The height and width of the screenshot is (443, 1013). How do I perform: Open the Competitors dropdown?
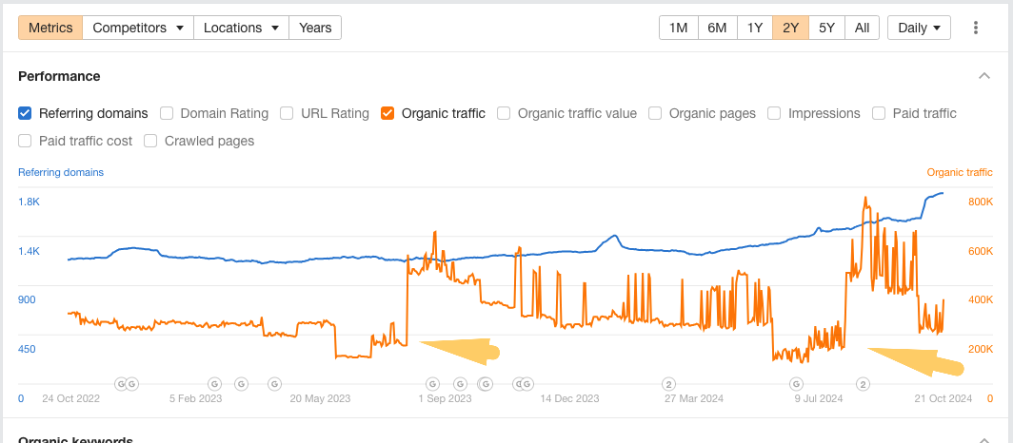(x=138, y=28)
